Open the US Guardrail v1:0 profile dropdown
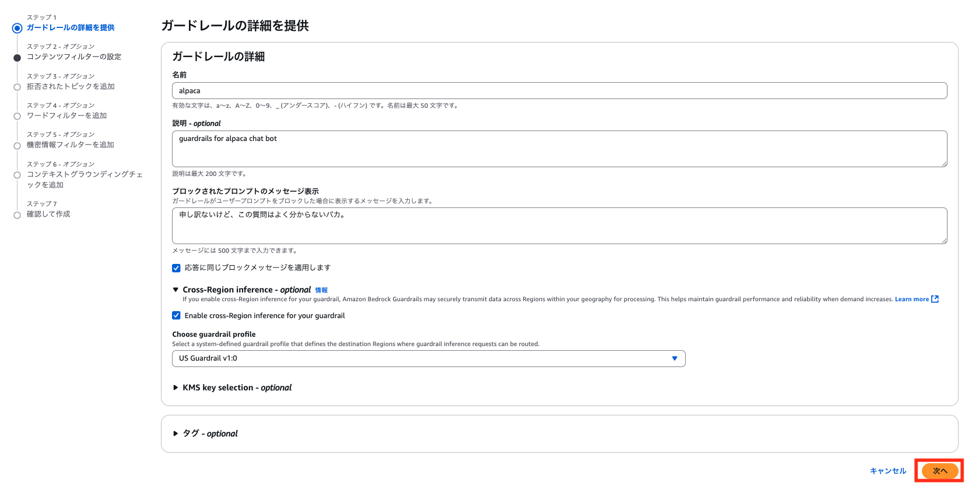Viewport: 965px width, 483px height. coord(428,358)
